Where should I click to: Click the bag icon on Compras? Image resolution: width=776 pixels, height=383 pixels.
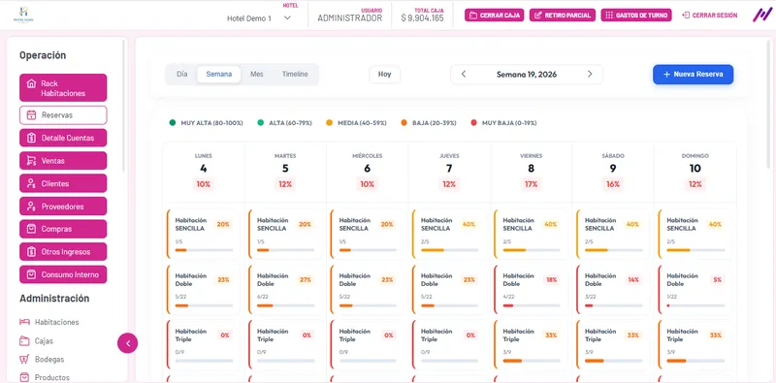tap(31, 229)
